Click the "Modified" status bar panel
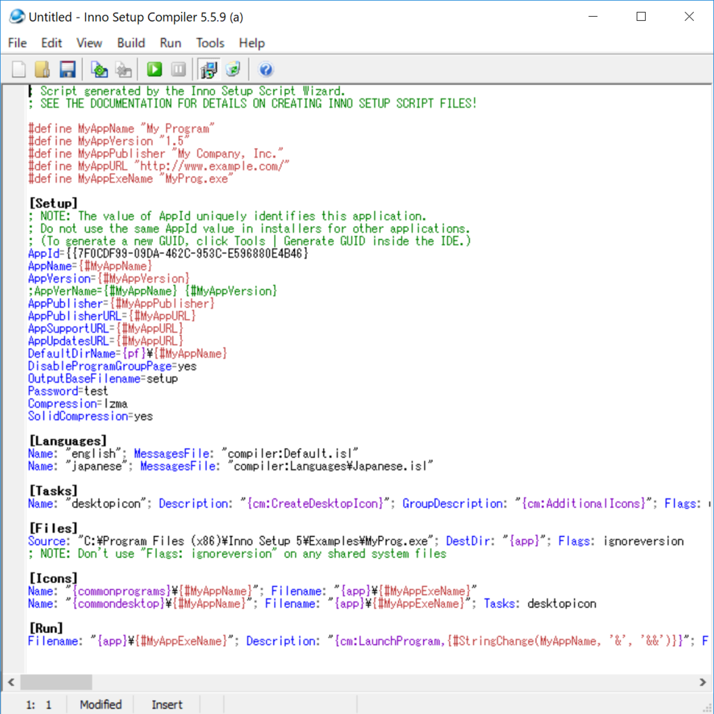714x714 pixels. click(x=100, y=704)
